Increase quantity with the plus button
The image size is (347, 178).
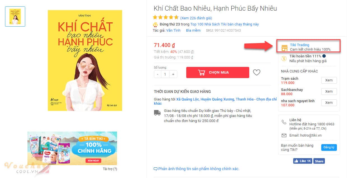(173, 74)
